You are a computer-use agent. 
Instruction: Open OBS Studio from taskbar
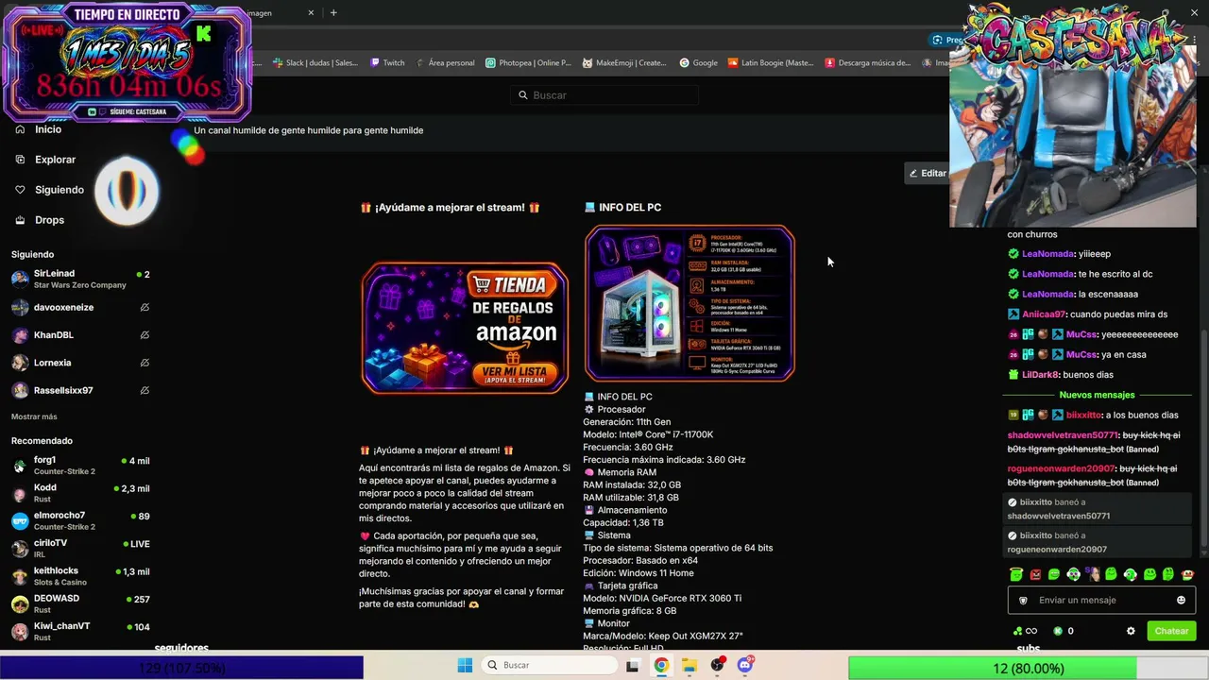click(718, 666)
